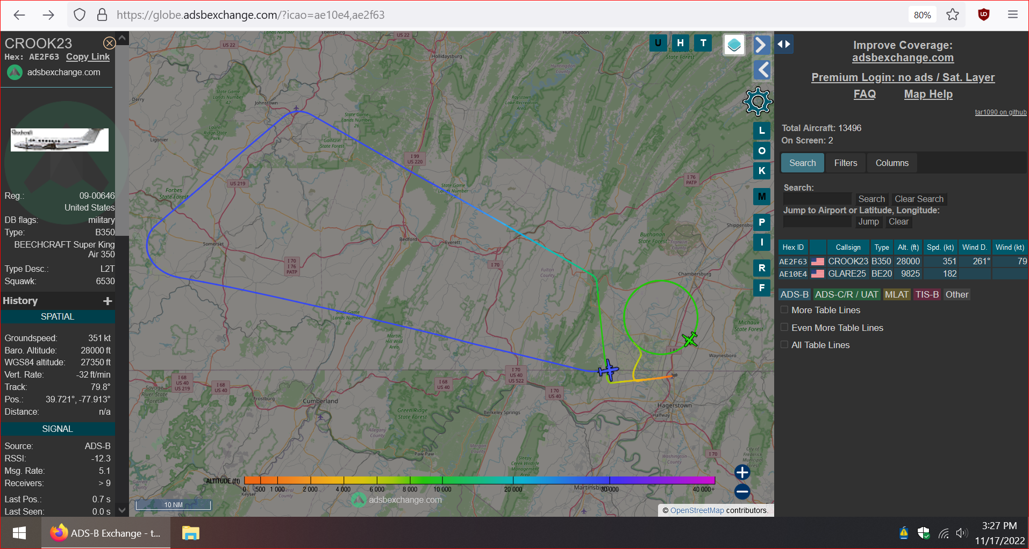
Task: Toggle the O map button
Action: (x=762, y=151)
